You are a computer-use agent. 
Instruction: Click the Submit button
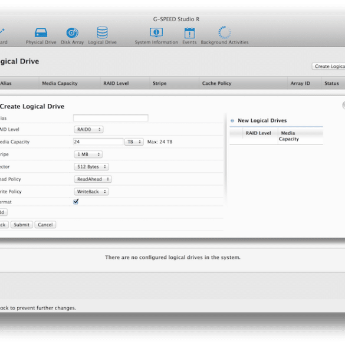tap(22, 225)
